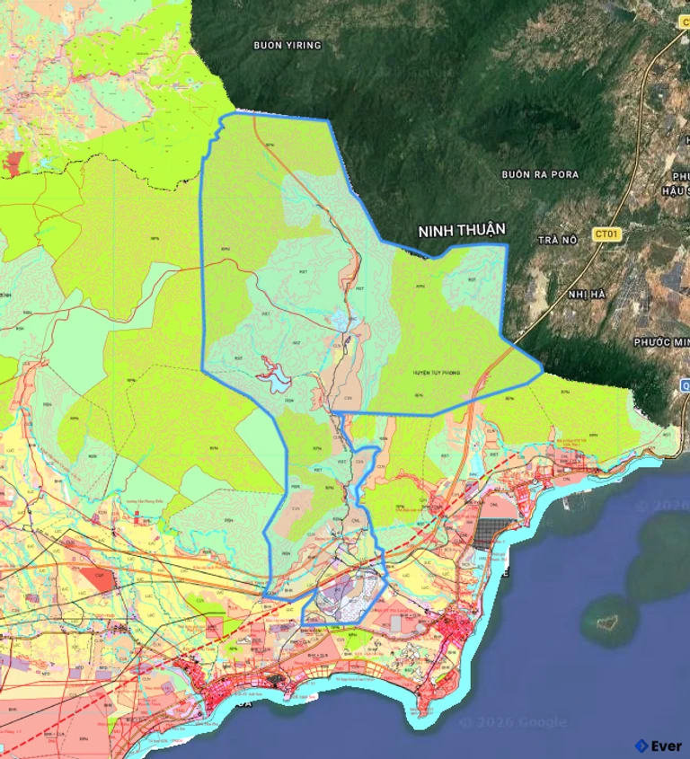This screenshot has height=759, width=690.
Task: Click the NHỊ HÀ place name
Action: pyautogui.click(x=588, y=294)
